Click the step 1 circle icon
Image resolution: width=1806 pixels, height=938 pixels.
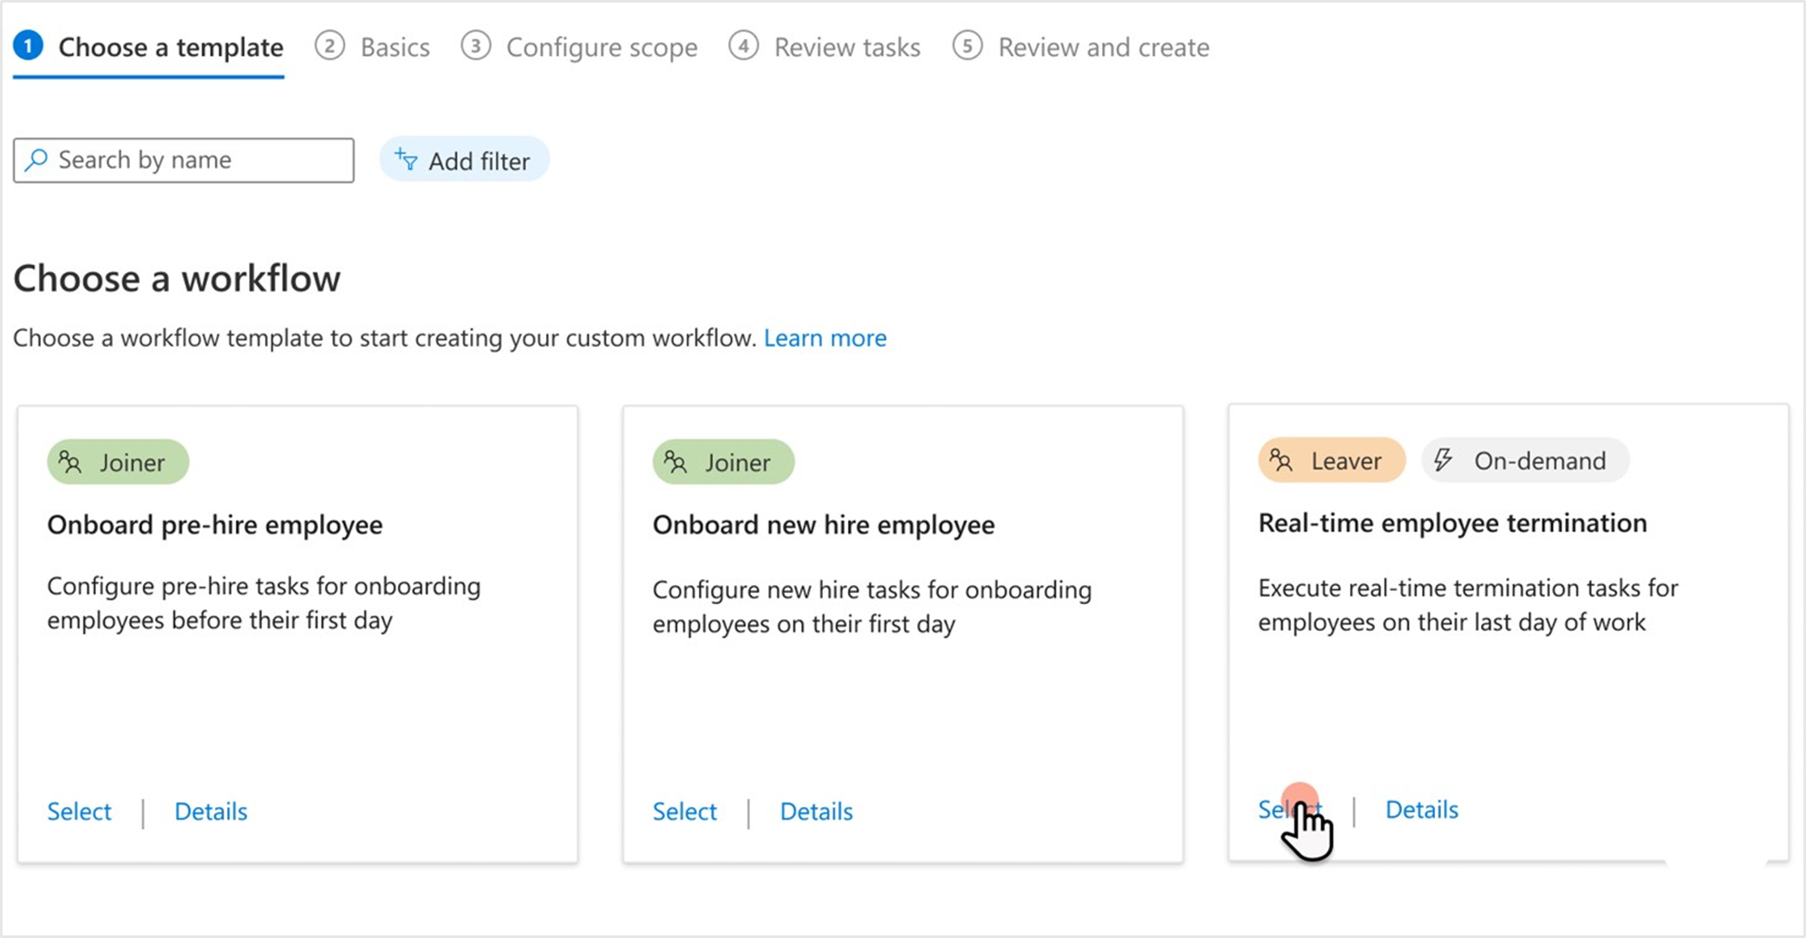pos(29,46)
